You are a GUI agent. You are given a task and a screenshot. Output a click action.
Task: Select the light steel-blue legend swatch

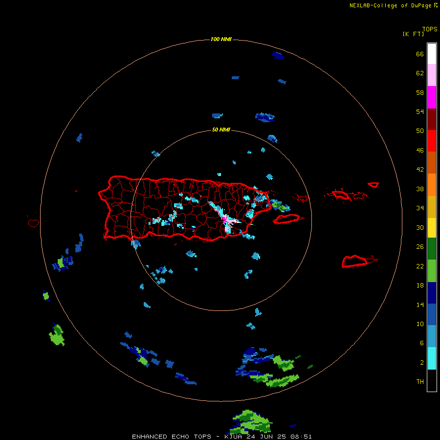click(x=432, y=336)
